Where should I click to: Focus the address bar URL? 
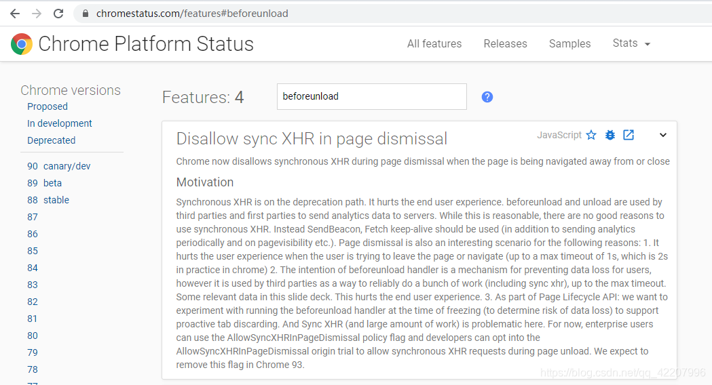[192, 14]
